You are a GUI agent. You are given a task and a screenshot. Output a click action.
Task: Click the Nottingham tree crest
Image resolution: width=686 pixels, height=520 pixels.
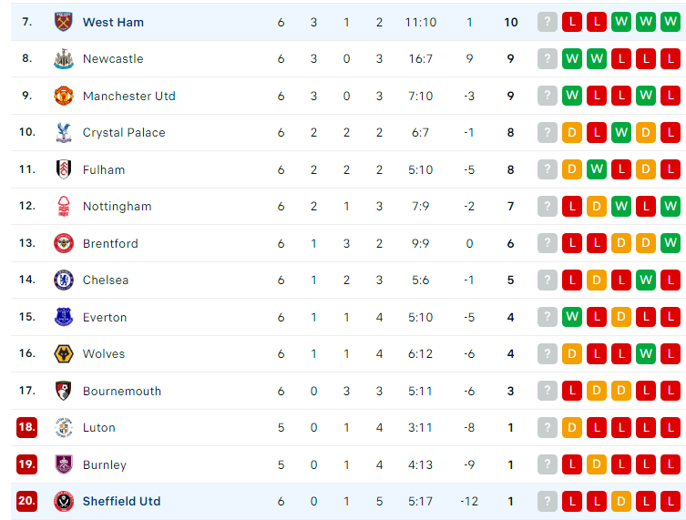click(x=64, y=206)
